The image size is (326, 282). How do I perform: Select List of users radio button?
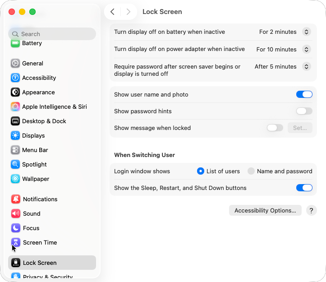point(200,171)
